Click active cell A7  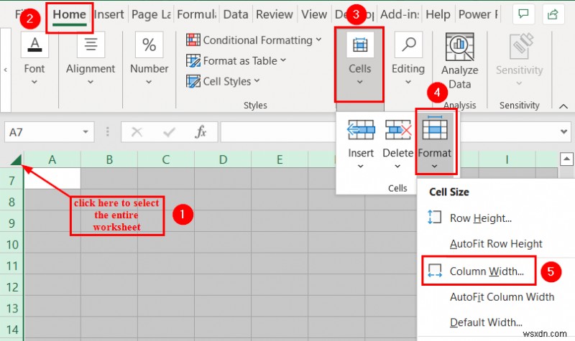point(52,178)
